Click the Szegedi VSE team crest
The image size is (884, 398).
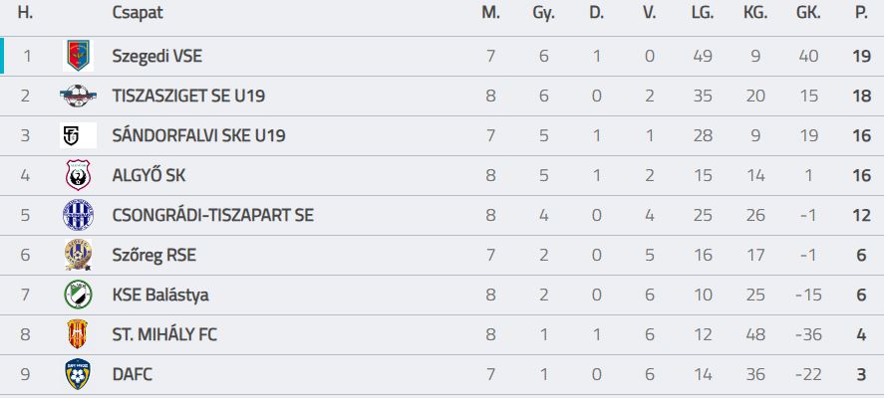pos(78,56)
